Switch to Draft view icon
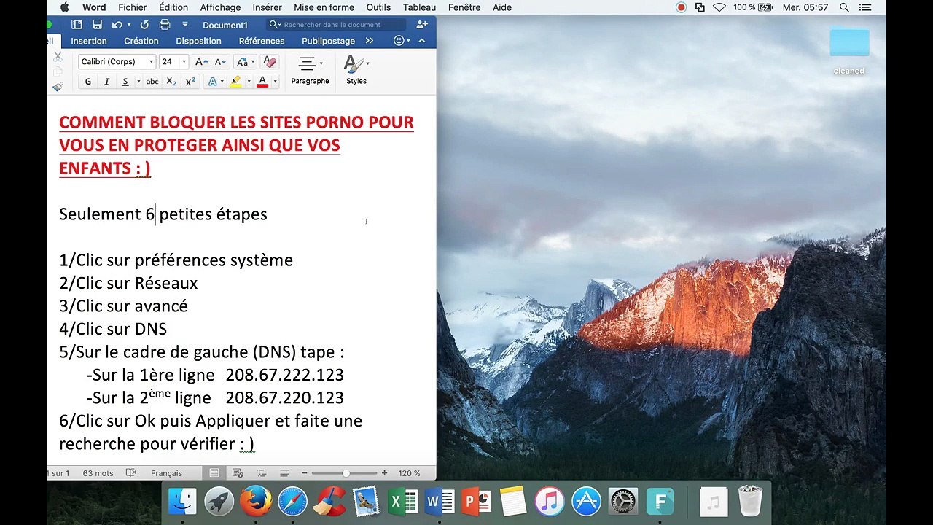The width and height of the screenshot is (933, 525). (284, 473)
